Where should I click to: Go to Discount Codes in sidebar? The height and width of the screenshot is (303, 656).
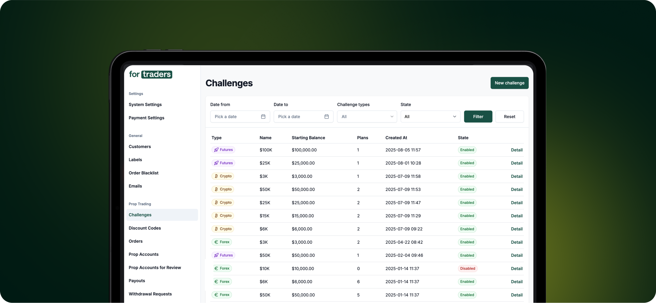click(x=145, y=228)
